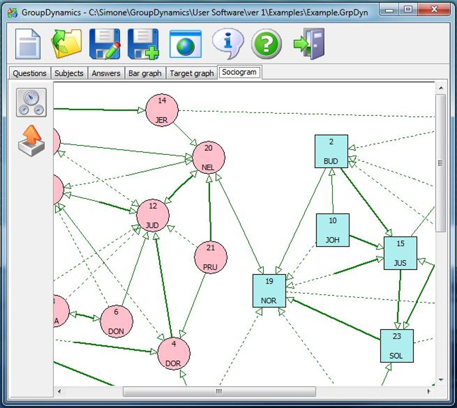The width and height of the screenshot is (457, 408).
Task: Click Save As floppy plus icon
Action: coord(143,44)
